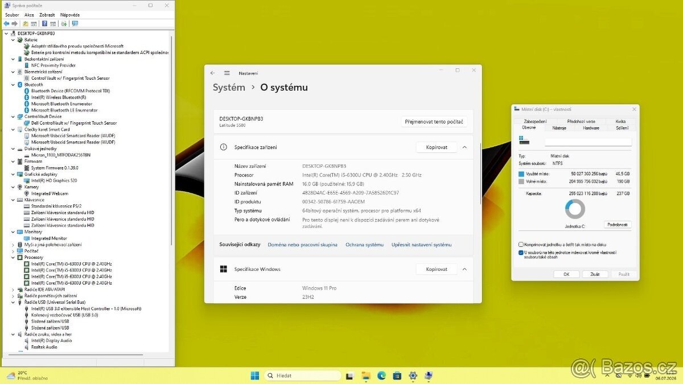Open the Windows Start button
This screenshot has width=683, height=384.
point(255,375)
